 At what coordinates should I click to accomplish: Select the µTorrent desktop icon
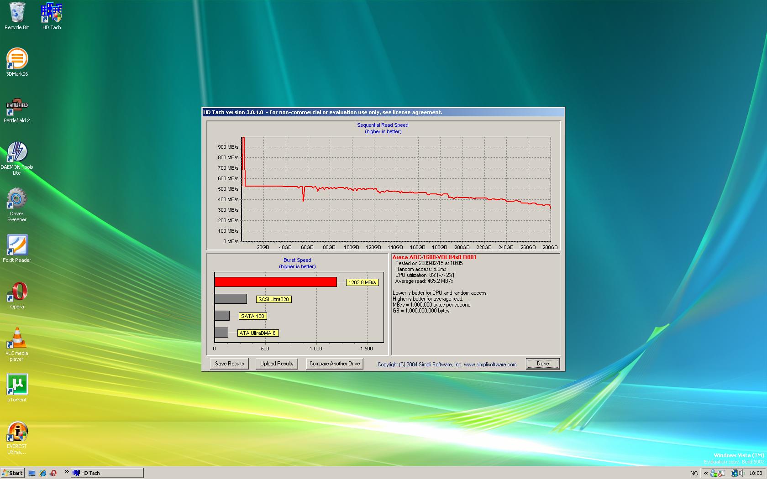tap(17, 388)
